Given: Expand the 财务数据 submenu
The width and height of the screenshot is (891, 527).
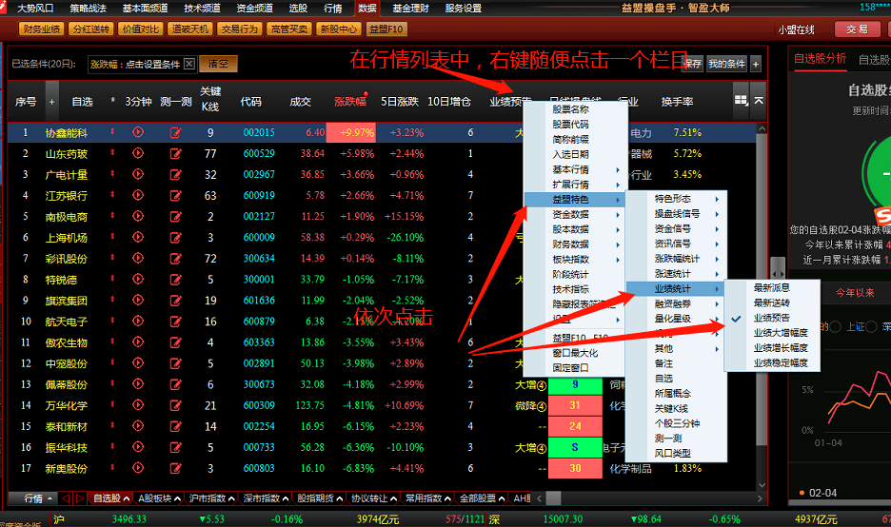Looking at the screenshot, I should [x=576, y=244].
